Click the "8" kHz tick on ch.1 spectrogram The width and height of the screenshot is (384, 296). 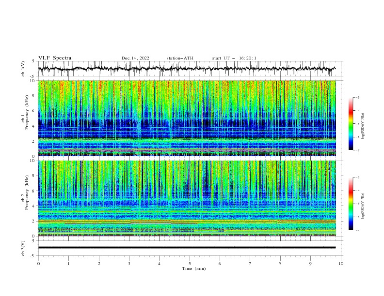pos(34,96)
